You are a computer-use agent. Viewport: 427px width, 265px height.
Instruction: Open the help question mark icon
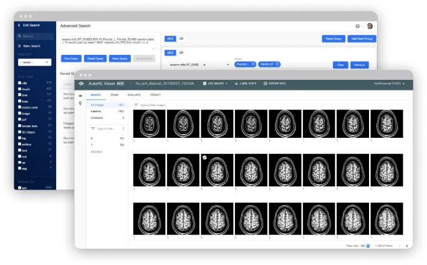click(x=358, y=26)
